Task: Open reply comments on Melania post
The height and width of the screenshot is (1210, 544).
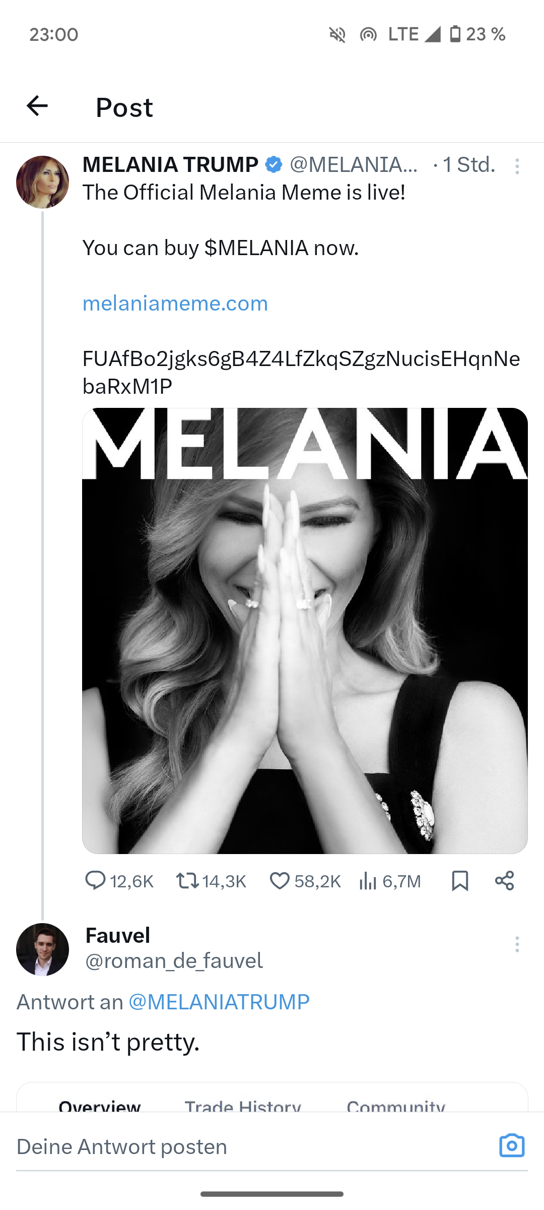Action: pyautogui.click(x=95, y=880)
